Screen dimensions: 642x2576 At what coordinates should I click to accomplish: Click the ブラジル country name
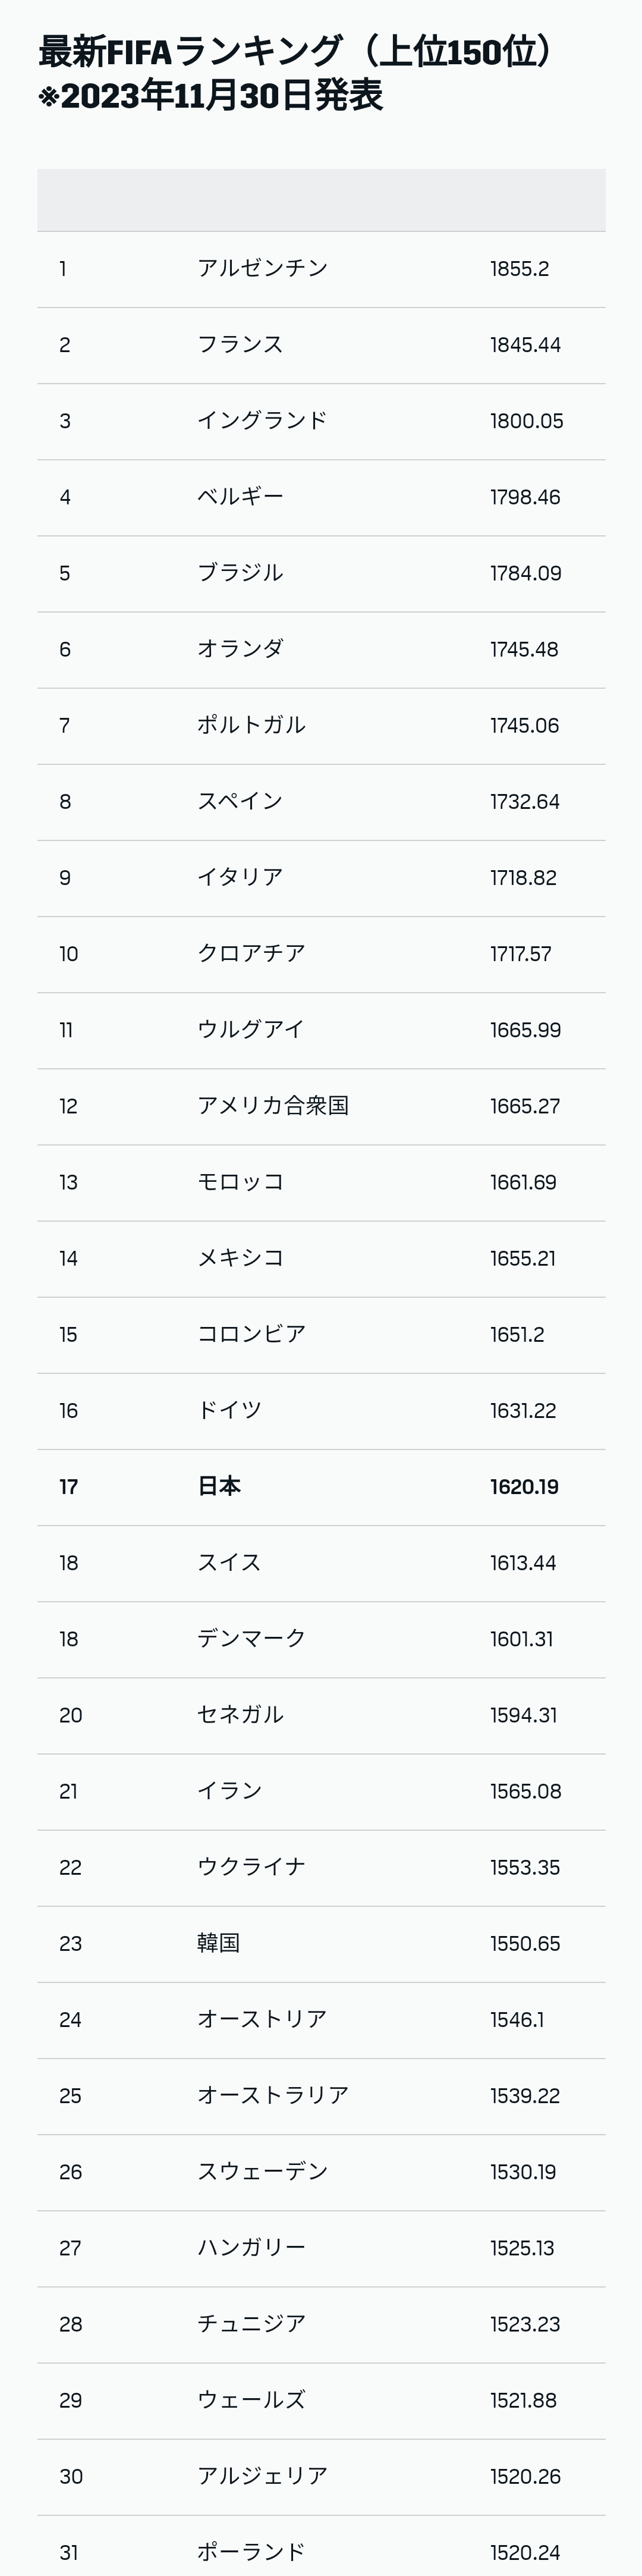click(240, 573)
